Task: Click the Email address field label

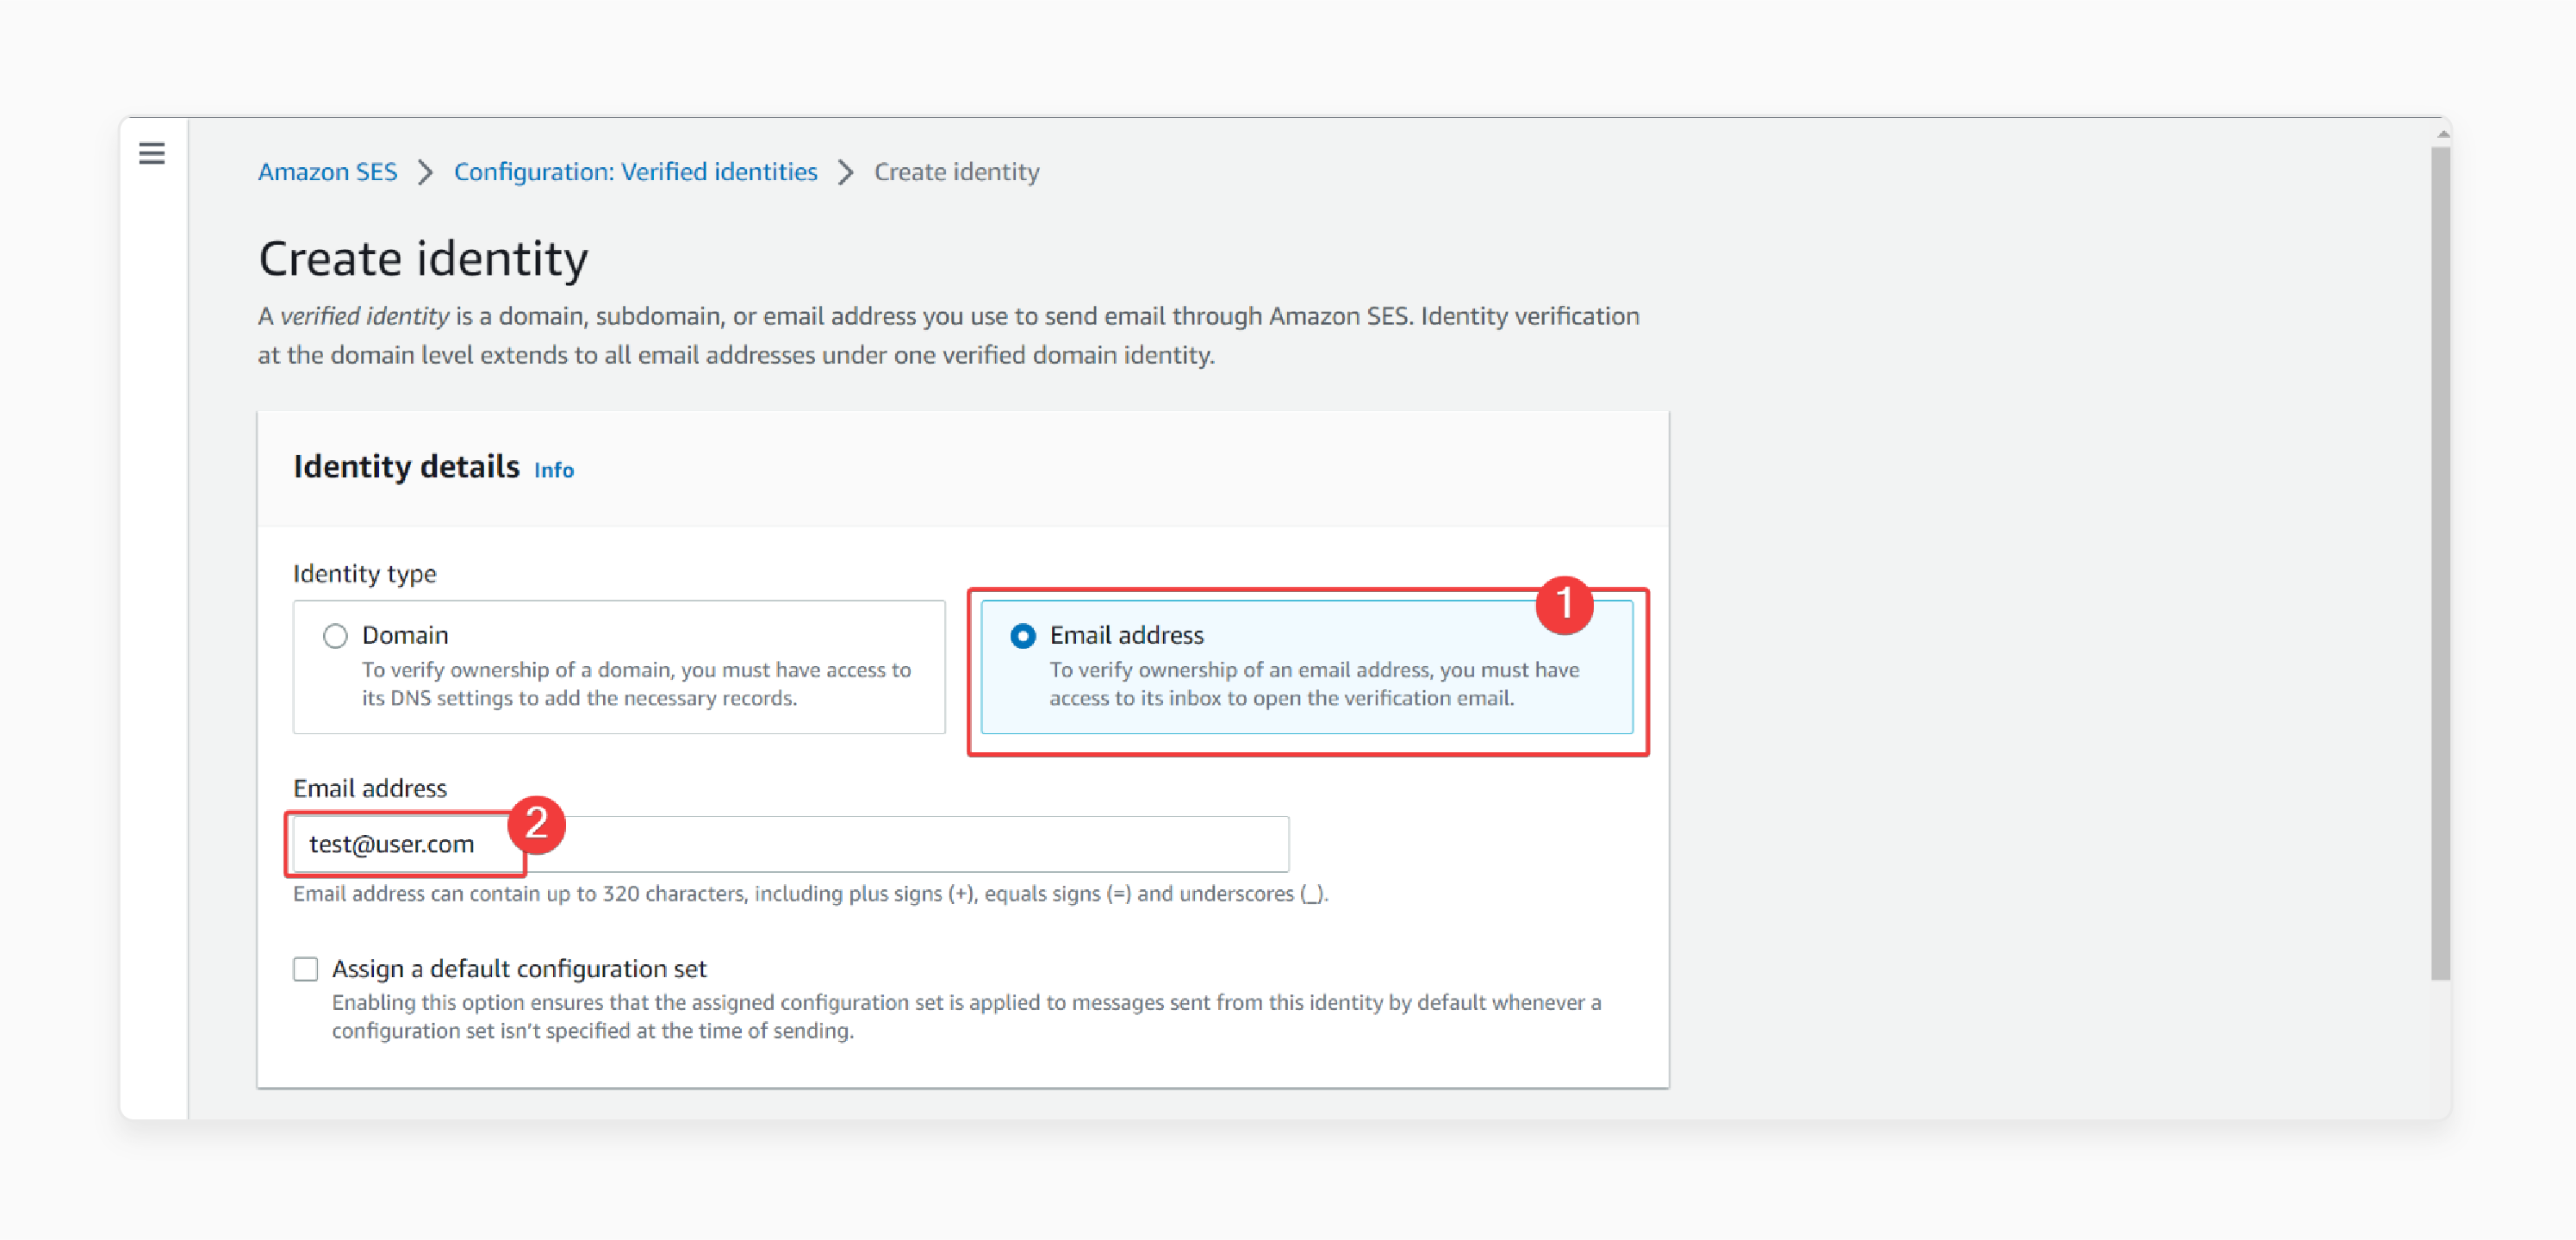Action: pos(369,788)
